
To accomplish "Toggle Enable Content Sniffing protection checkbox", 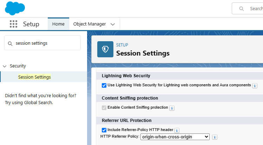I will click(104, 108).
